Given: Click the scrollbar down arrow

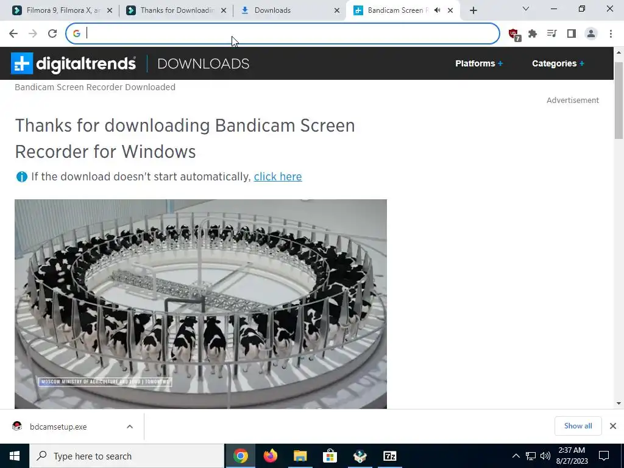Looking at the screenshot, I should (619, 403).
